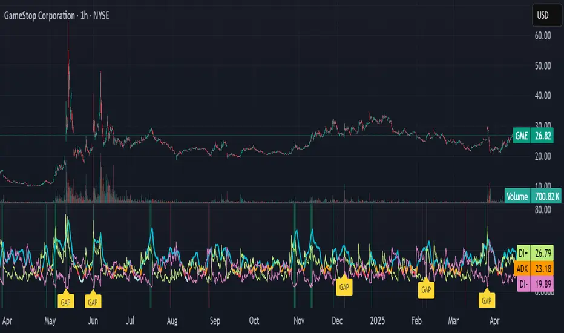Click the Mar label on time axis
This screenshot has width=564, height=333.
tap(453, 320)
